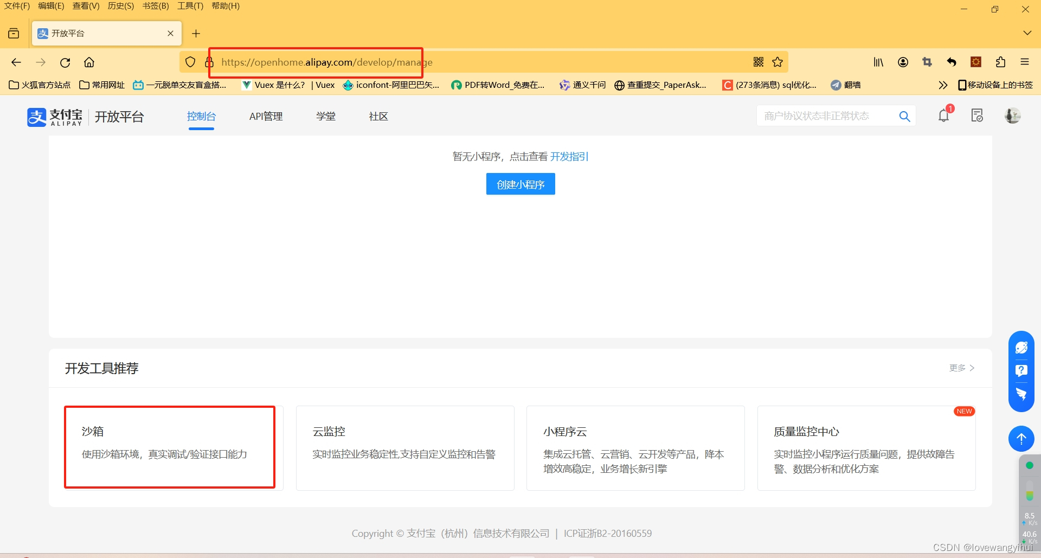Switch to the 学堂 tab
Viewport: 1041px width, 558px height.
[x=326, y=117]
